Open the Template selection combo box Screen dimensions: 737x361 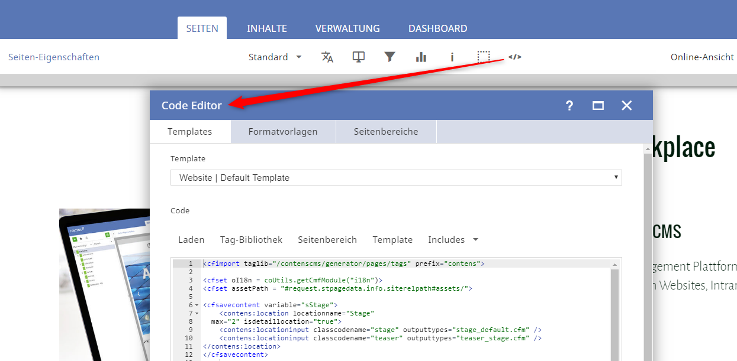pos(396,177)
